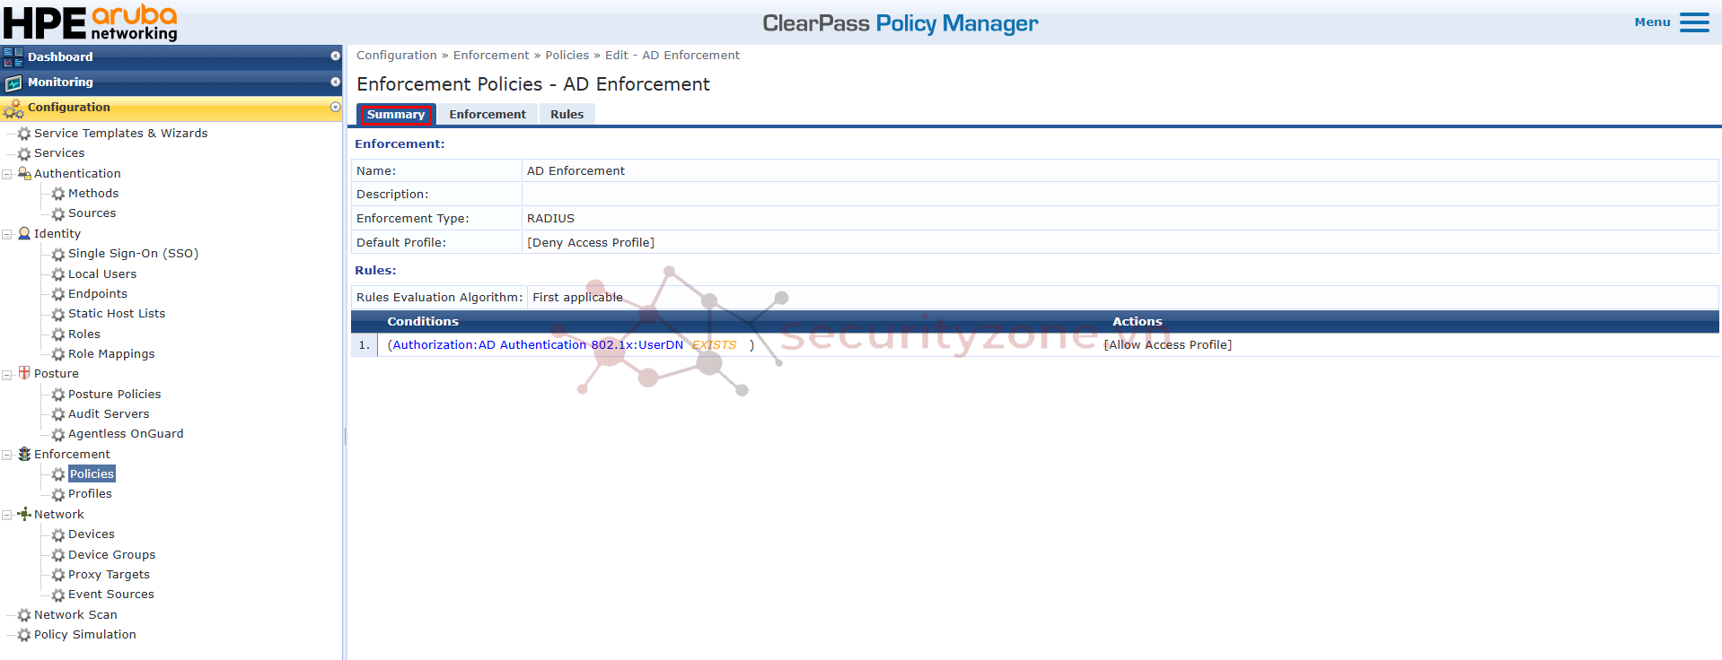
Task: Click the Configuration breadcrumb link
Action: pos(396,56)
